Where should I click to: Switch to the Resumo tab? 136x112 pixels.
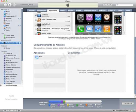(x=32, y=11)
